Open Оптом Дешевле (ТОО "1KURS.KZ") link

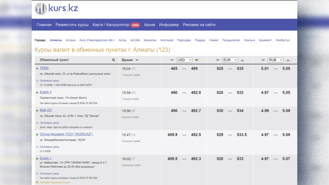point(66,134)
